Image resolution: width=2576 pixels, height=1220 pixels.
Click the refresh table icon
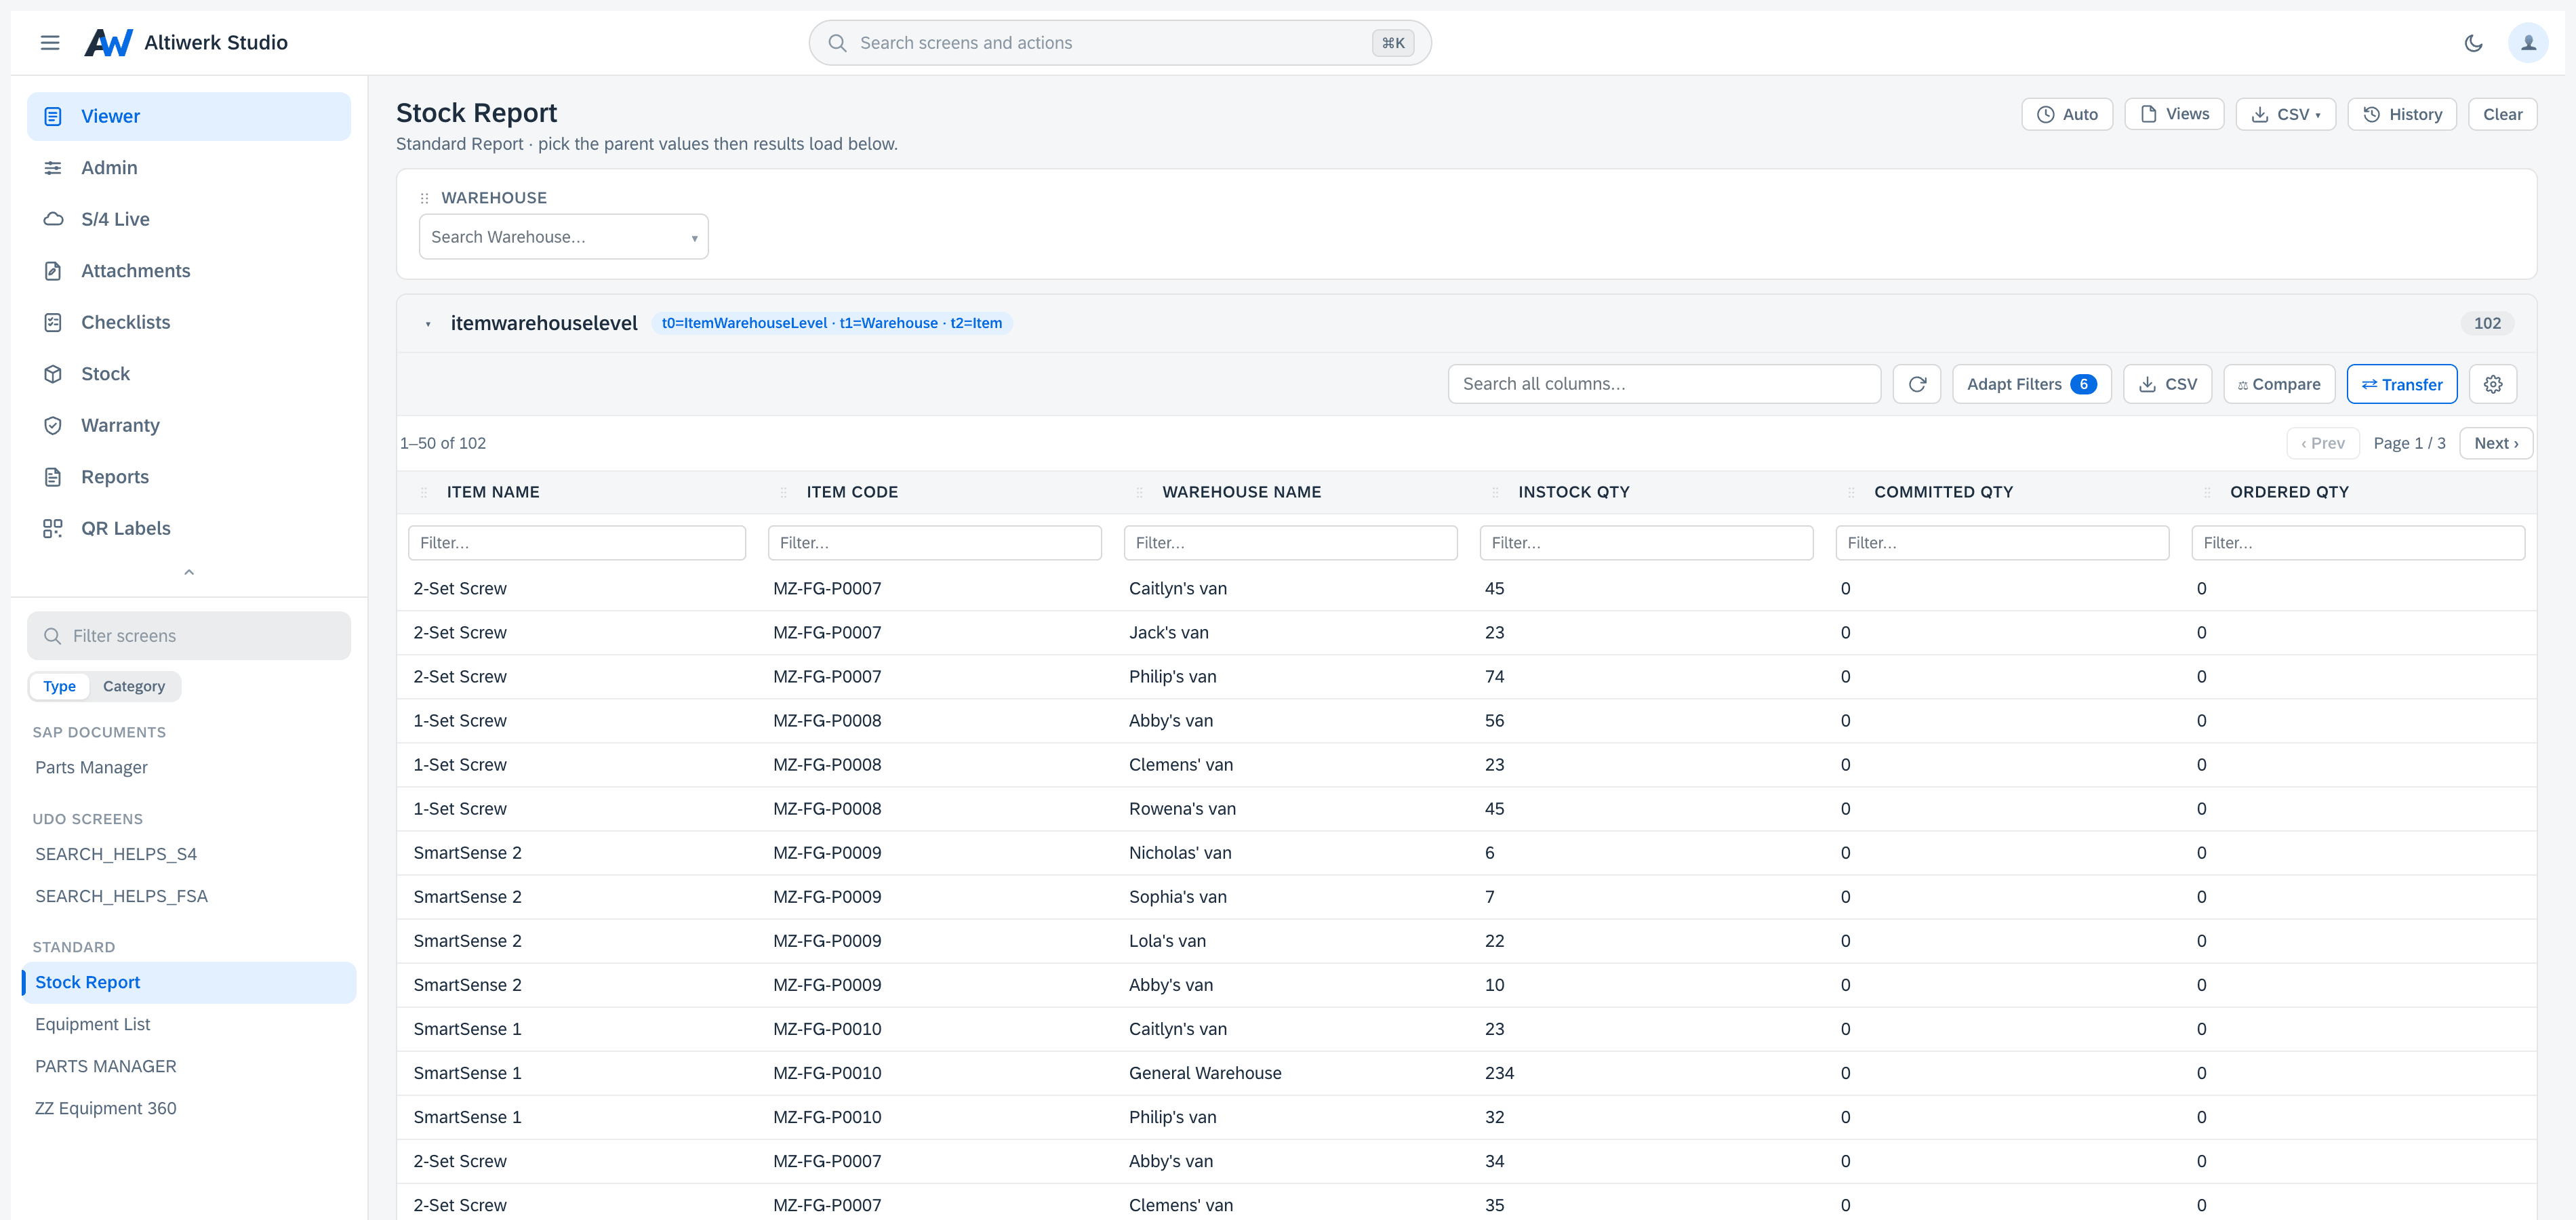tap(1917, 384)
